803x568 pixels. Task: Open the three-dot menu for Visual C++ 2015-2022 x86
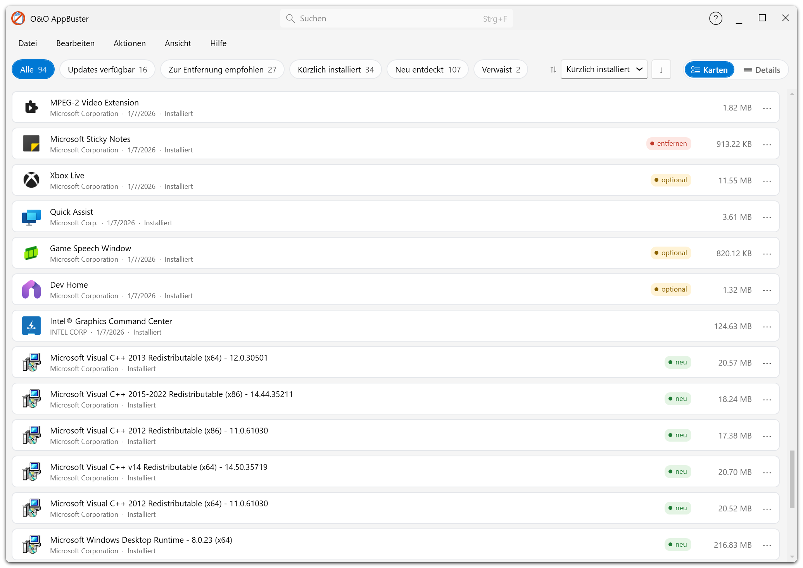tap(767, 400)
